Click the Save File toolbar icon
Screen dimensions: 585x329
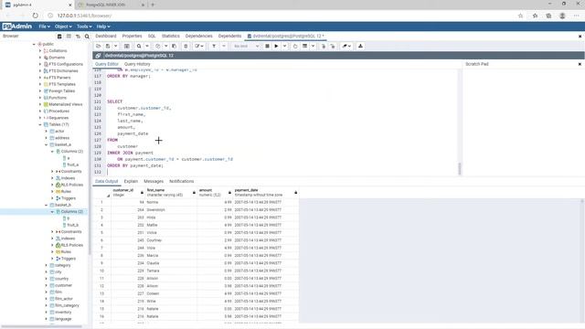[108, 47]
